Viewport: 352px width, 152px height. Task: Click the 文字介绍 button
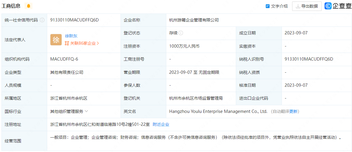[277, 6]
